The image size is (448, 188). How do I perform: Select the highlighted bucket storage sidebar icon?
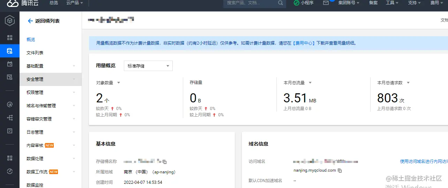tap(10, 51)
